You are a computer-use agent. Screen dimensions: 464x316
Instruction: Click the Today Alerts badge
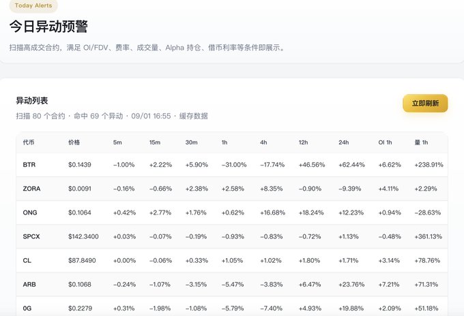tap(33, 5)
